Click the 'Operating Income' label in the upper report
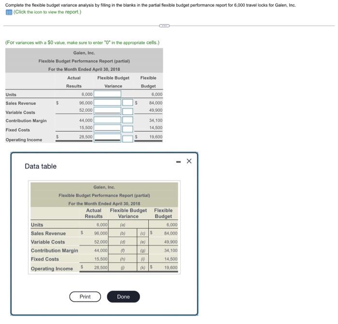 point(24,140)
